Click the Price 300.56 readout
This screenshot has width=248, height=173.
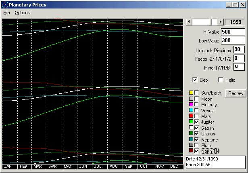198,165
